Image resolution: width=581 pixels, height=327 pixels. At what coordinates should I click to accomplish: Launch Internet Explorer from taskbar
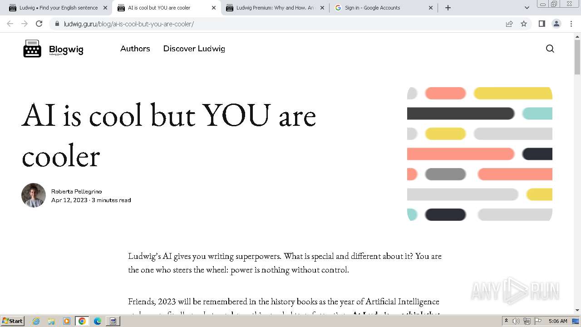[x=36, y=321]
